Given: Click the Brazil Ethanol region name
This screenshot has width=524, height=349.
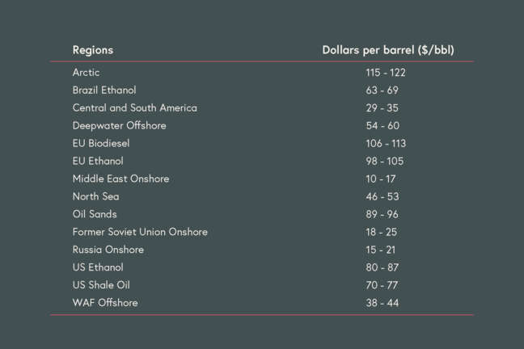Looking at the screenshot, I should (104, 90).
